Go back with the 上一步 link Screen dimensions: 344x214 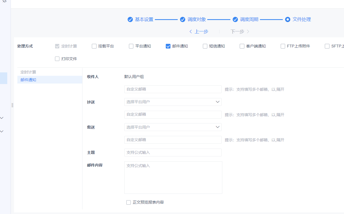(202, 32)
